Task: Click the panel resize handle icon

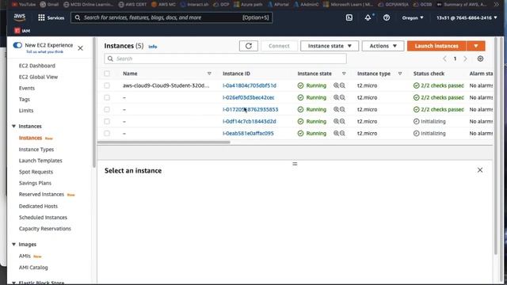Action: pos(295,164)
